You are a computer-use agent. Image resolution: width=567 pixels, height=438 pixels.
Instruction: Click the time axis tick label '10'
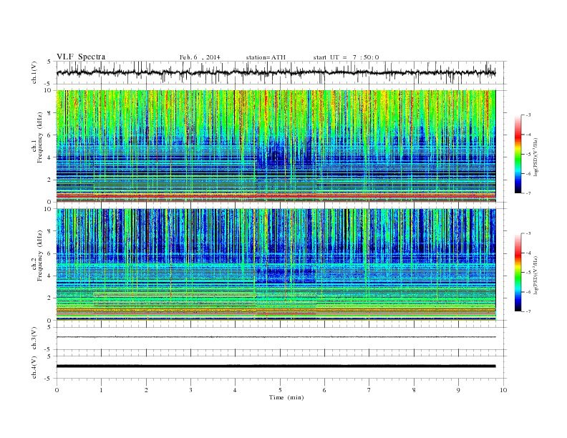(503, 390)
